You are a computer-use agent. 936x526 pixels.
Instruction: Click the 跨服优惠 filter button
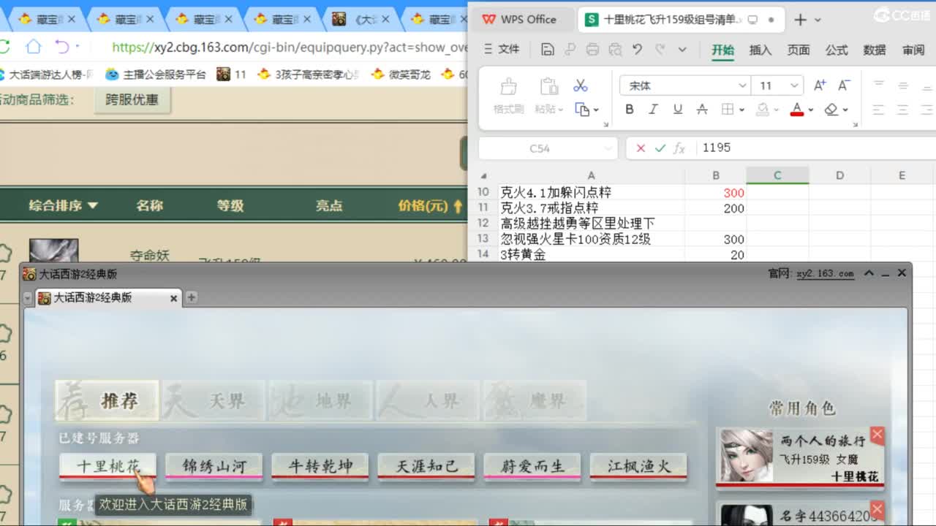tap(132, 100)
